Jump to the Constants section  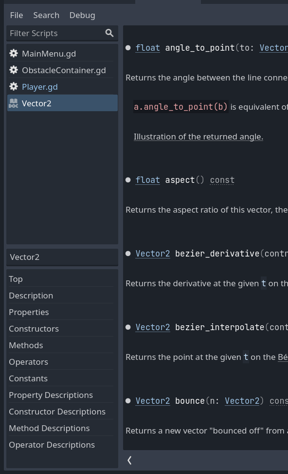point(28,378)
